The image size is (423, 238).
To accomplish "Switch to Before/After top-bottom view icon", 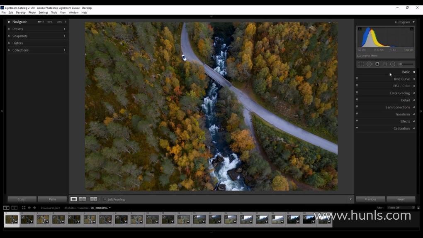I will [x=94, y=199].
